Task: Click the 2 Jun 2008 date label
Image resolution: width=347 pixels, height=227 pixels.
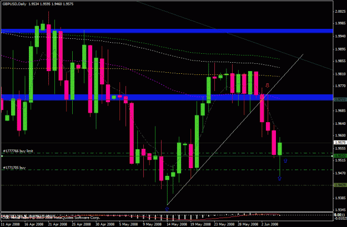Action: [270, 224]
